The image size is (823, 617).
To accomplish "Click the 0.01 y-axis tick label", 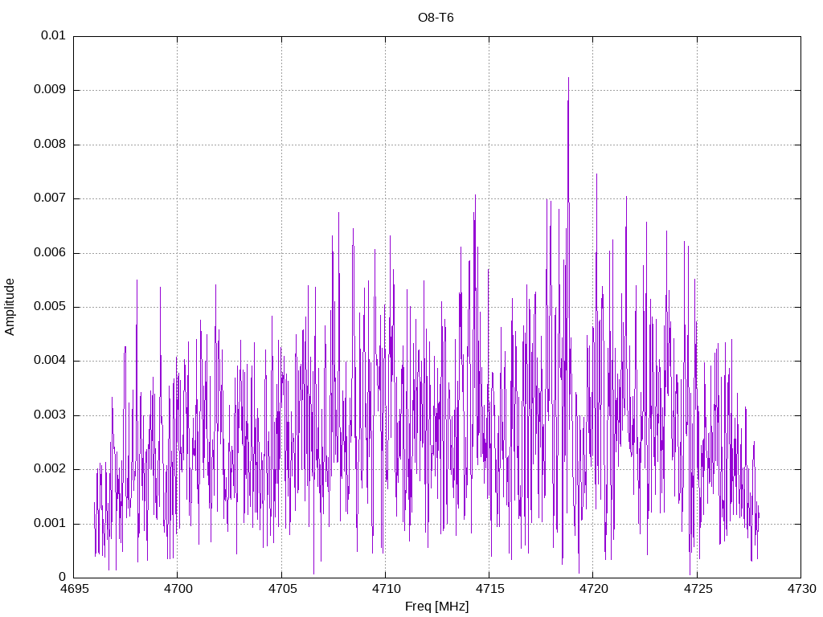I will 53,35.
